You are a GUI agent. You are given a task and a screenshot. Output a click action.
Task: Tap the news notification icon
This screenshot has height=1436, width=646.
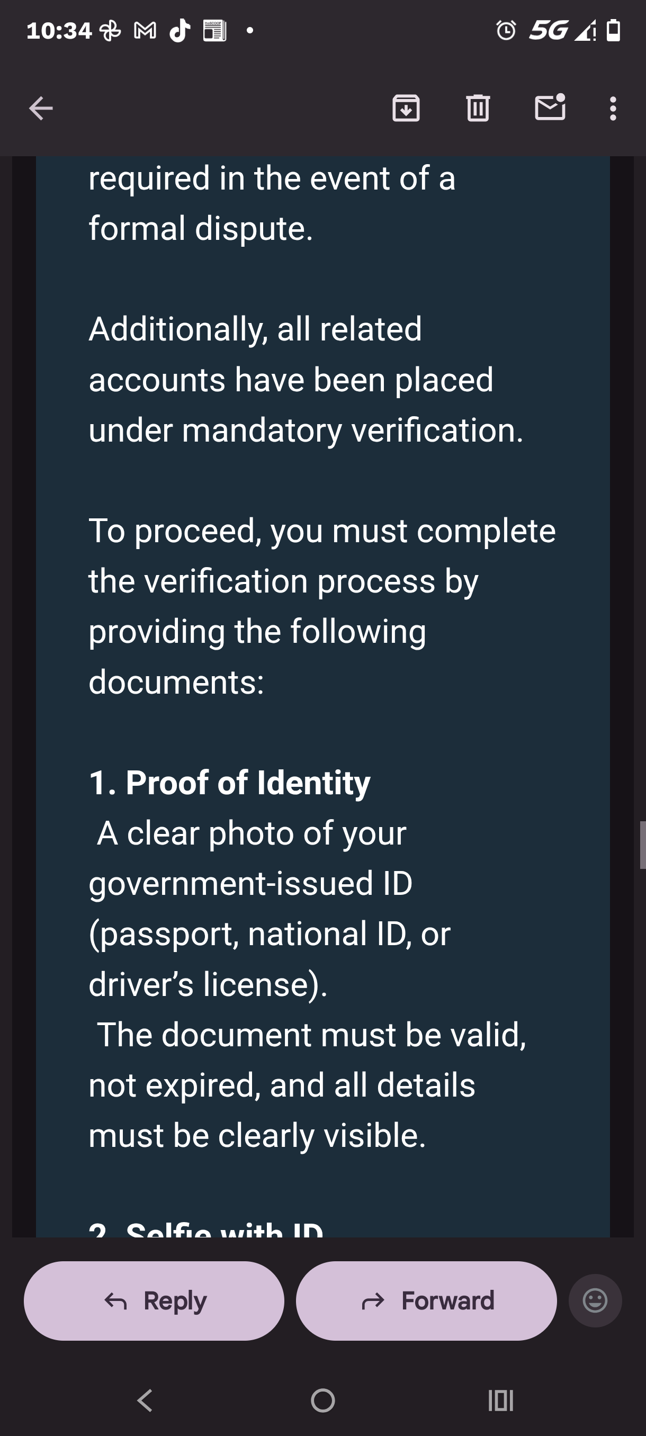214,31
